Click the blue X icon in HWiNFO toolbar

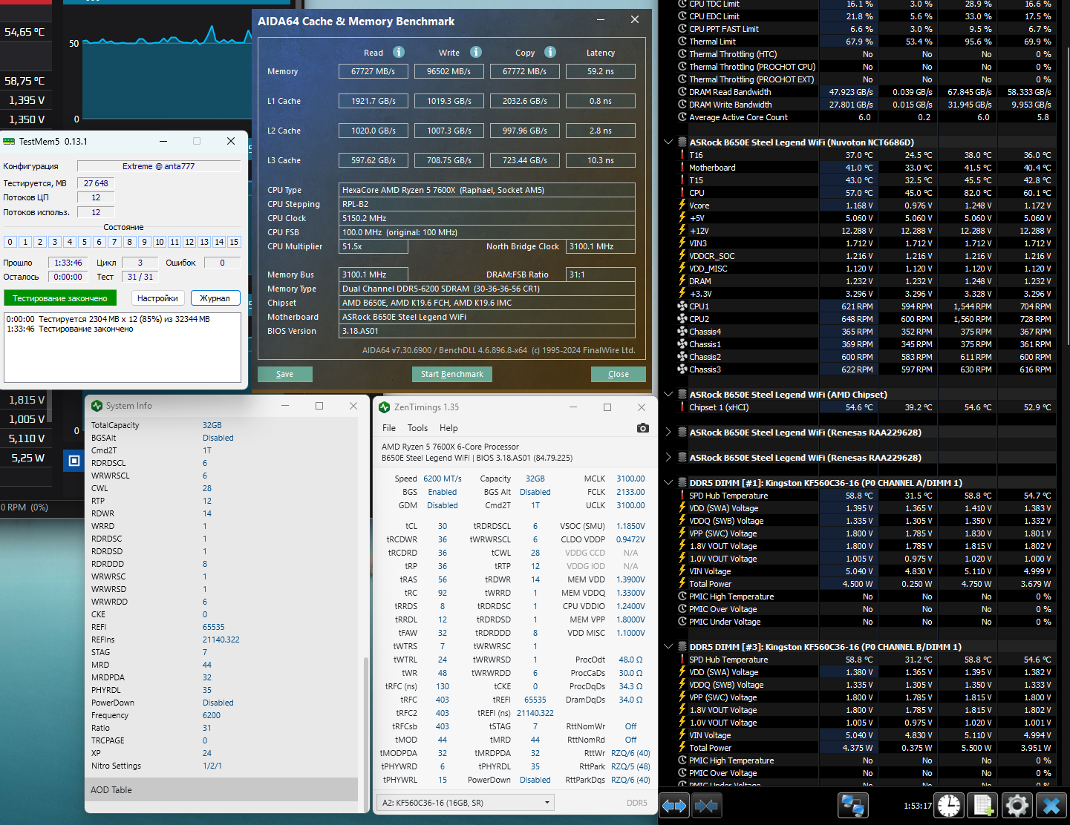(1051, 806)
